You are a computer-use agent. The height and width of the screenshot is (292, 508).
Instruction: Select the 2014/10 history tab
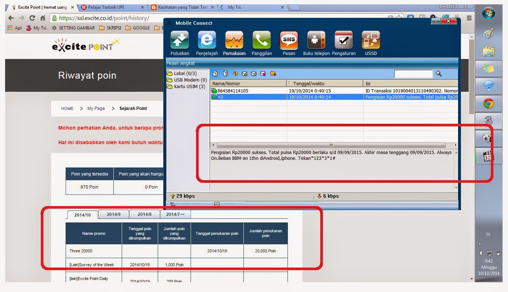(82, 215)
